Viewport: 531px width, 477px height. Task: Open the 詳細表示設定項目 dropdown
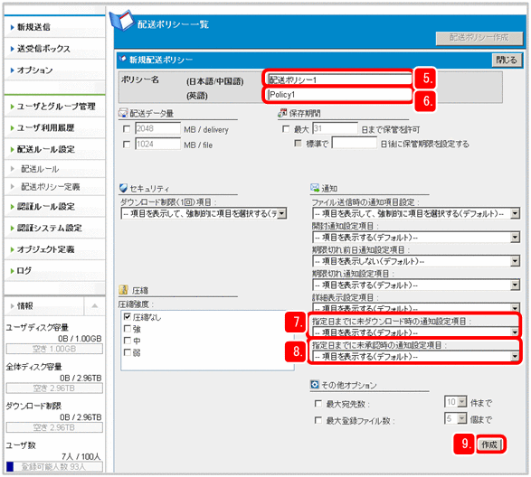pos(416,307)
